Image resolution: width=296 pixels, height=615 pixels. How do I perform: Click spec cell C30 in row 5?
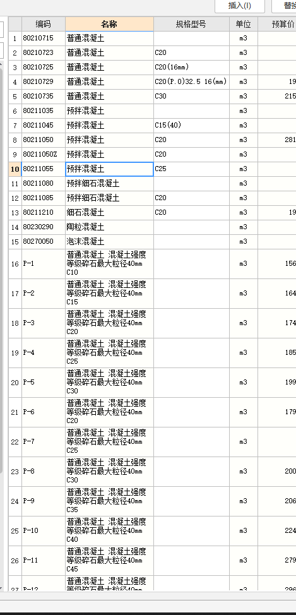pyautogui.click(x=191, y=97)
